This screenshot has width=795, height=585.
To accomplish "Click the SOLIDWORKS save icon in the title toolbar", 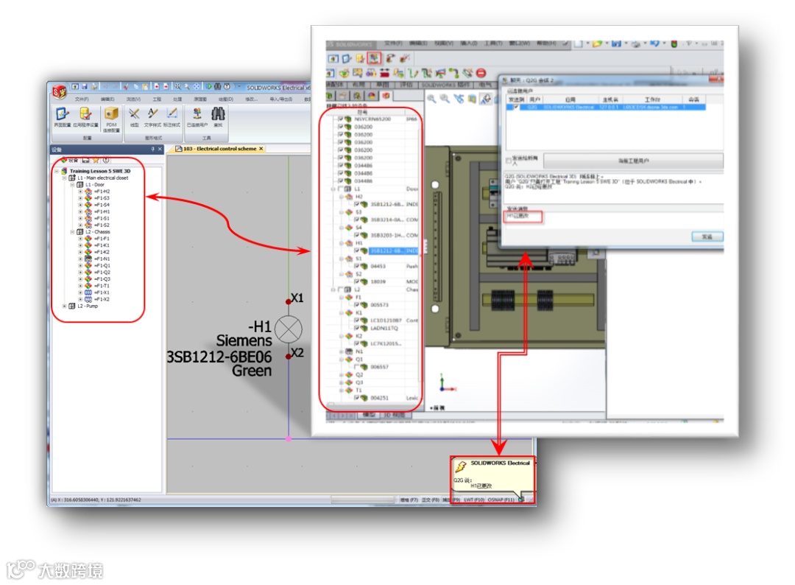I will [x=616, y=43].
